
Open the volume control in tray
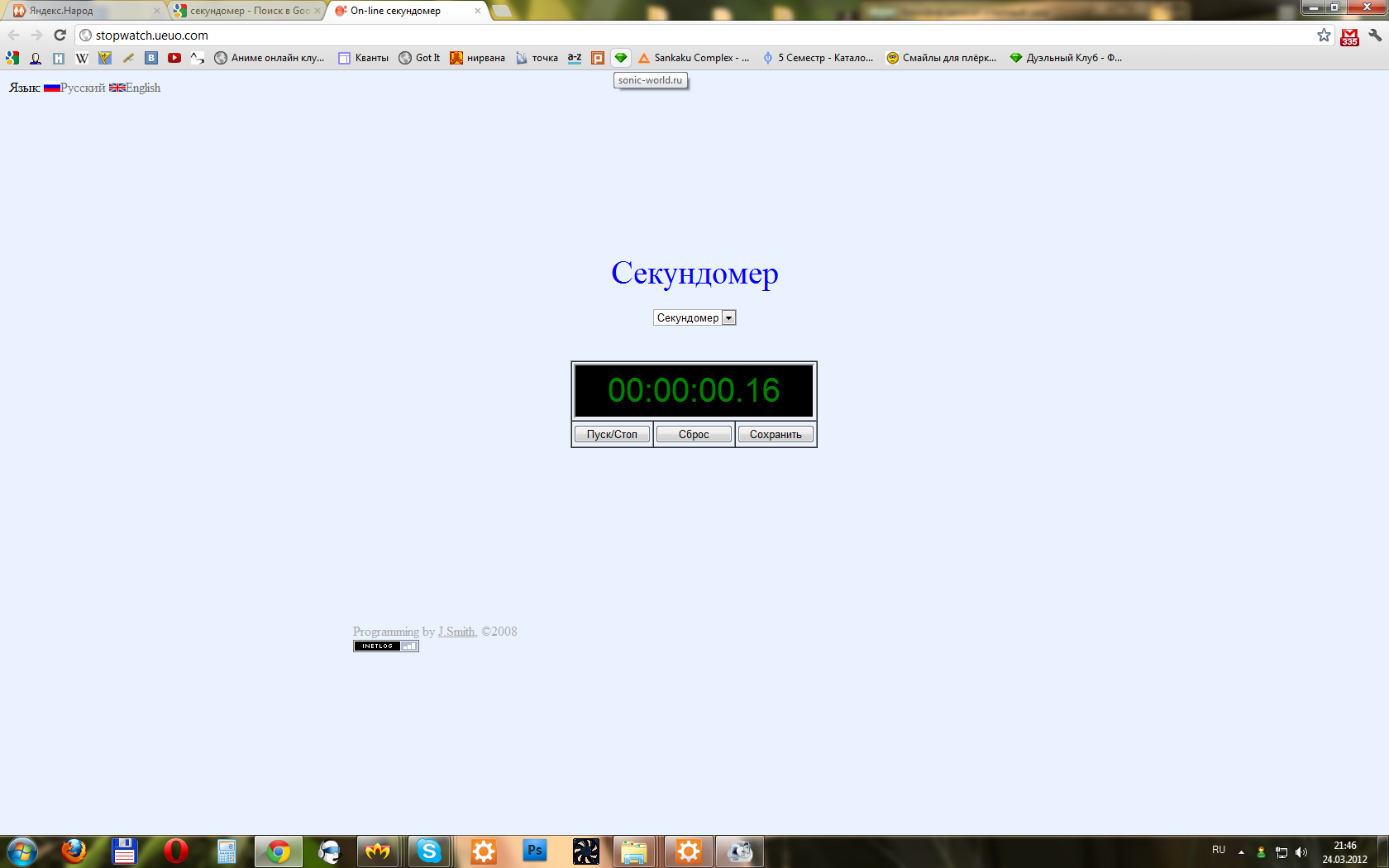click(x=1301, y=852)
